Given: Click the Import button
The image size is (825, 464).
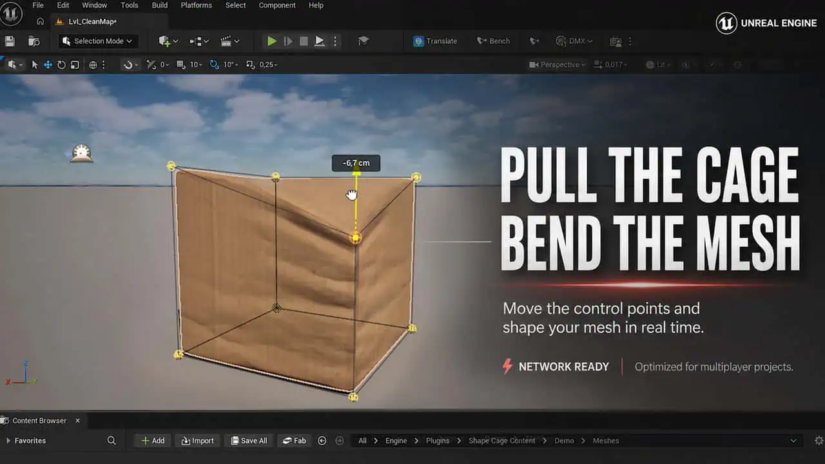Looking at the screenshot, I should pos(197,441).
